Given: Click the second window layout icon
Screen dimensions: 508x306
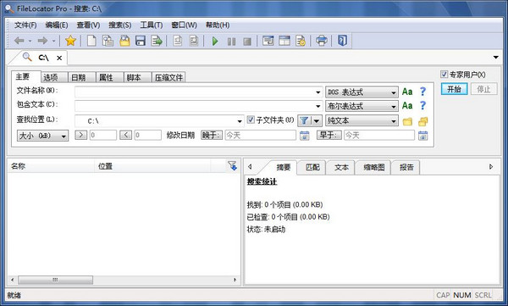Looking at the screenshot, I should [x=284, y=41].
